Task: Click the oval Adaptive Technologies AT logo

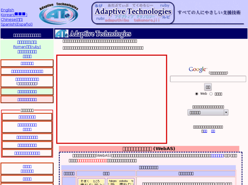Action: pyautogui.click(x=59, y=14)
